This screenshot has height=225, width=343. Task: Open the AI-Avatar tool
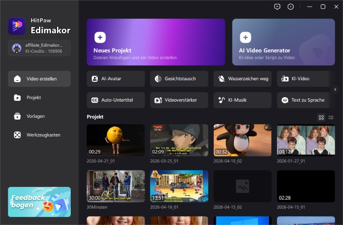tap(116, 79)
